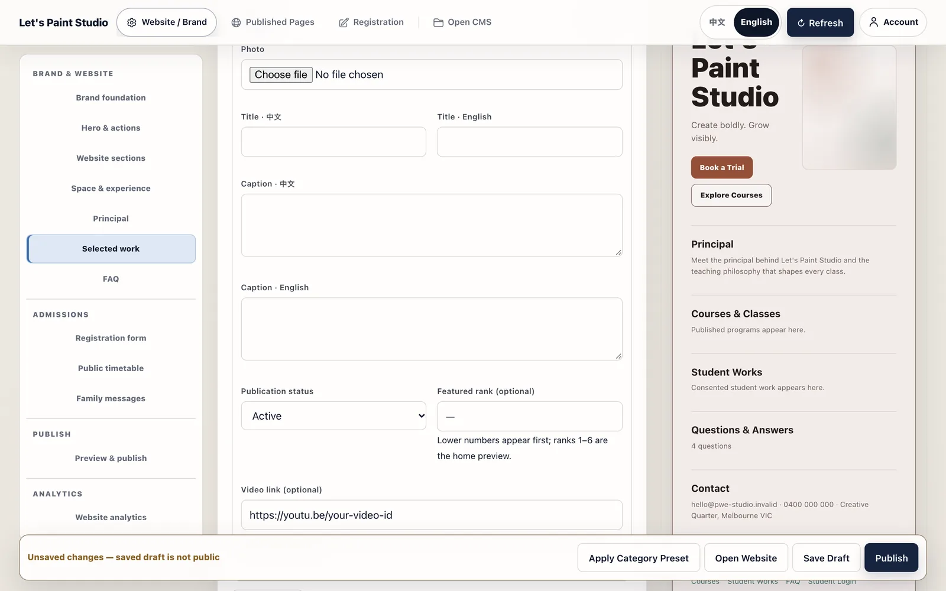The image size is (946, 591).
Task: Go to Public timetable
Action: click(111, 368)
